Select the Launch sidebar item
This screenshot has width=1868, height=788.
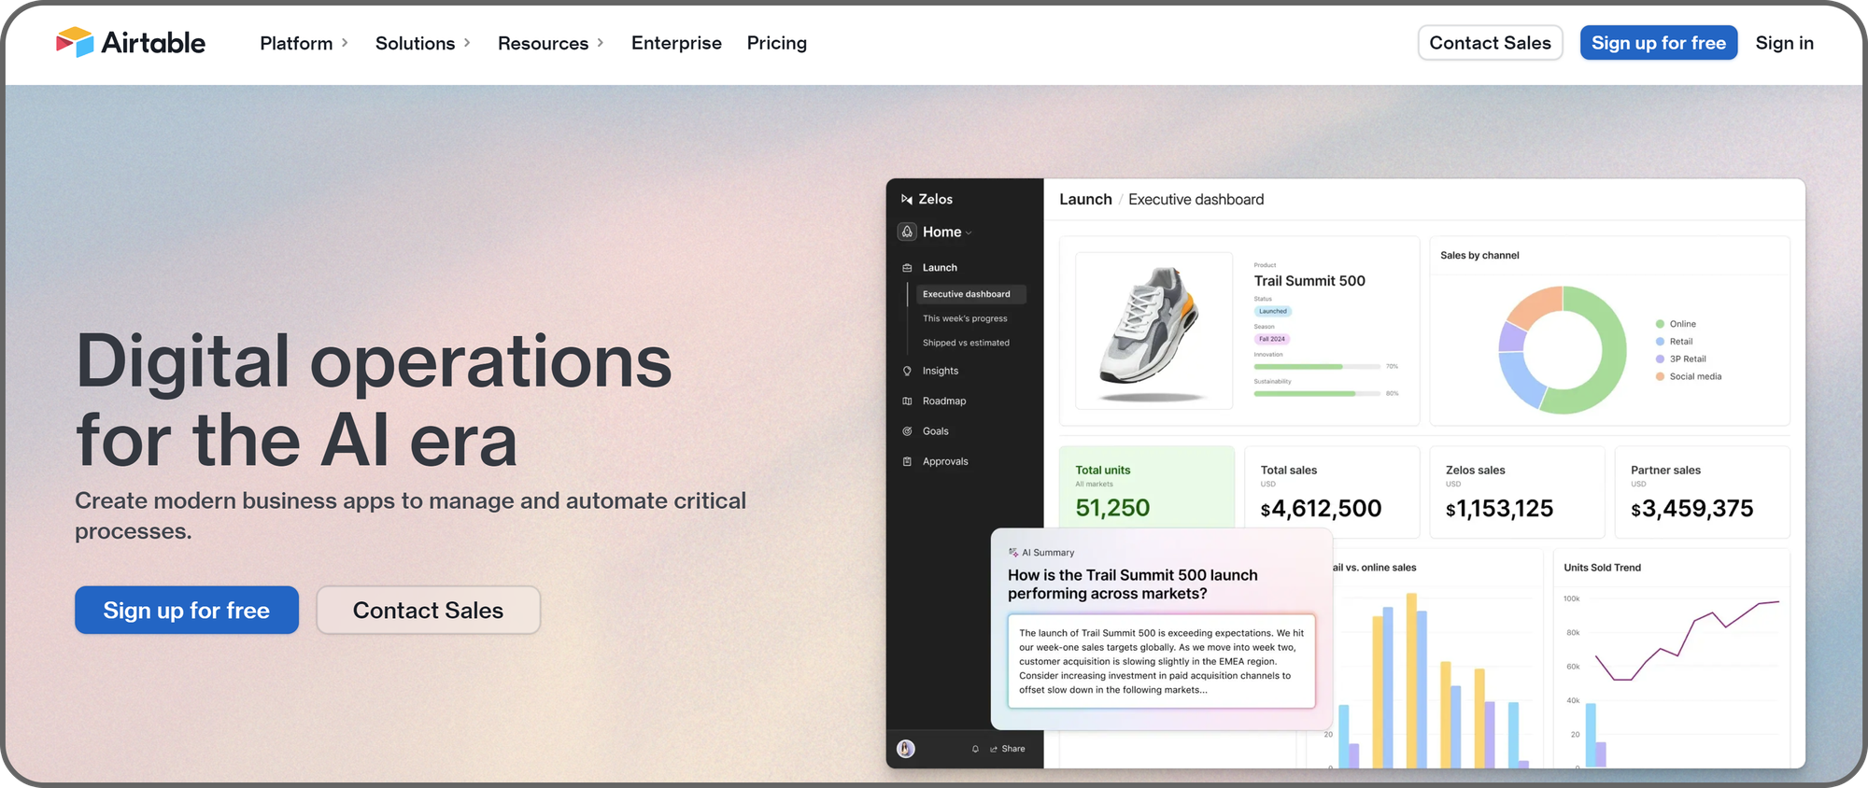pos(940,268)
